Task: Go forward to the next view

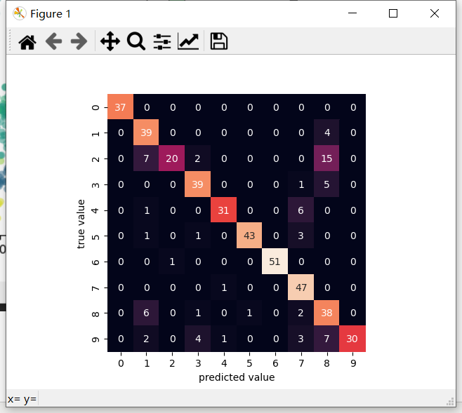Action: click(79, 41)
